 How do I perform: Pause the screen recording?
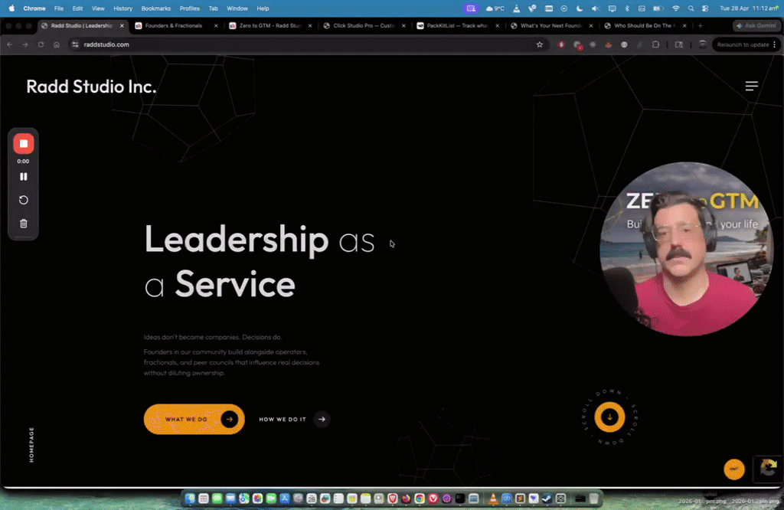tap(24, 176)
